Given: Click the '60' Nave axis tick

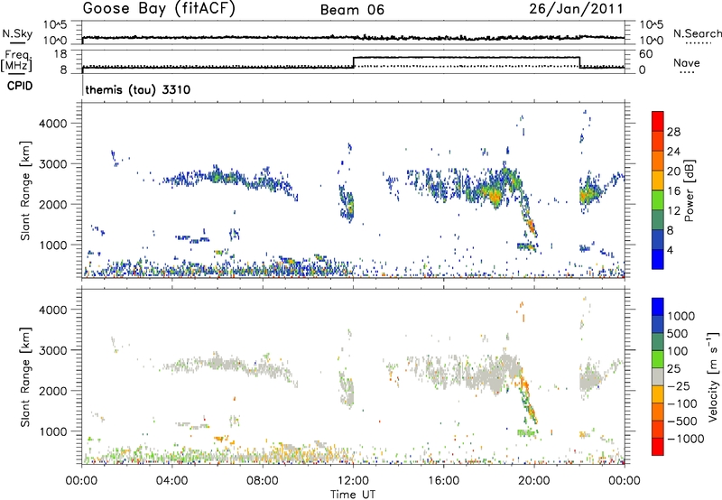Looking at the screenshot, I should pos(645,54).
